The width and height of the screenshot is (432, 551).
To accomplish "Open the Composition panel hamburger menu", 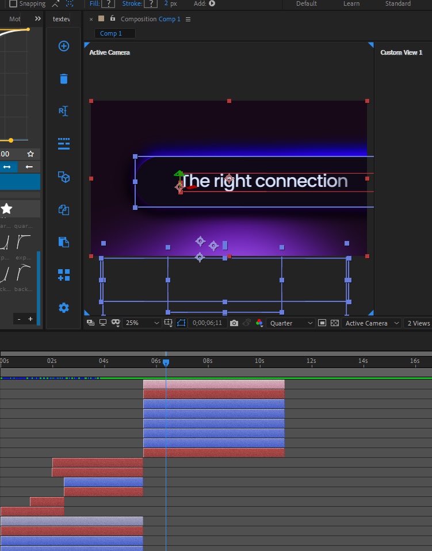I will pyautogui.click(x=188, y=20).
